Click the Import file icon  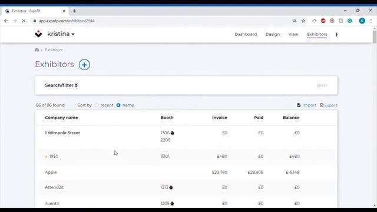click(x=299, y=105)
